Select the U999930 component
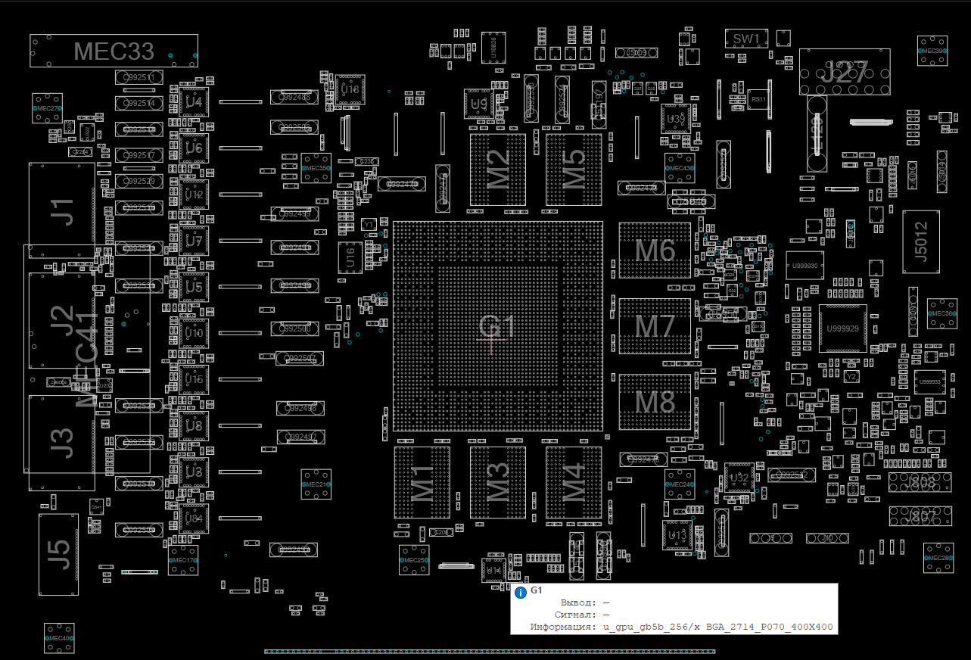971x660 pixels. [x=804, y=266]
